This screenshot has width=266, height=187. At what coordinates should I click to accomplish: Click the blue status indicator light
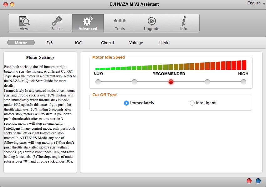point(258,181)
